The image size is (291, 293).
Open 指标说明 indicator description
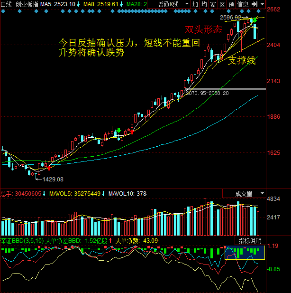[x=250, y=241]
